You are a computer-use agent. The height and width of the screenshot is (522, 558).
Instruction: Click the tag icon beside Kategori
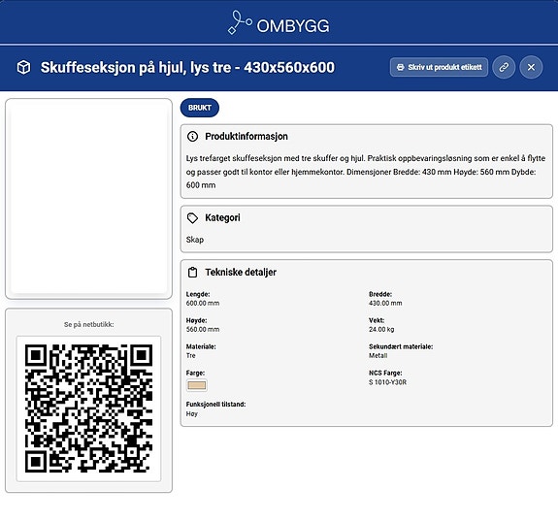coord(192,218)
